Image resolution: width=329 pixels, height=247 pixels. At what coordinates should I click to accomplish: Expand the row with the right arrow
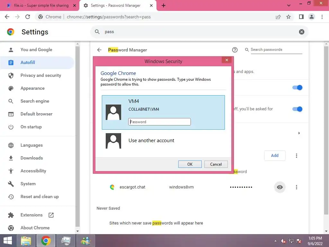299,133
